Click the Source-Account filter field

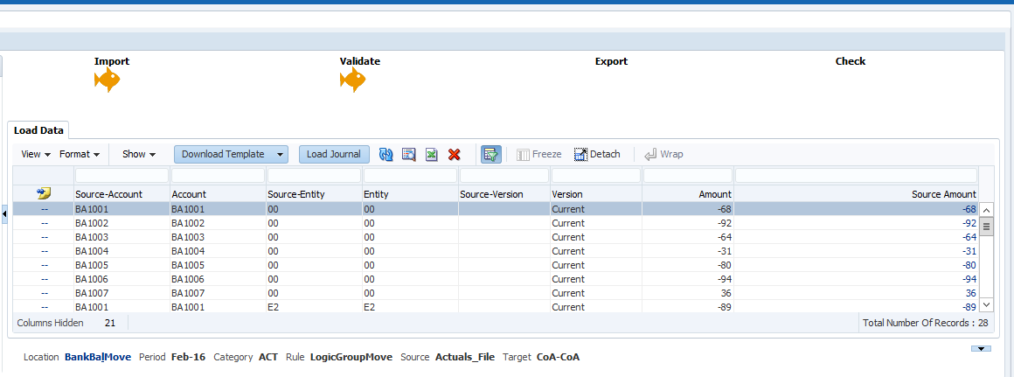[122, 175]
